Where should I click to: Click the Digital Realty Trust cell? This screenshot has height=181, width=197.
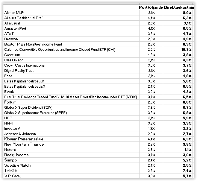(x=71, y=71)
